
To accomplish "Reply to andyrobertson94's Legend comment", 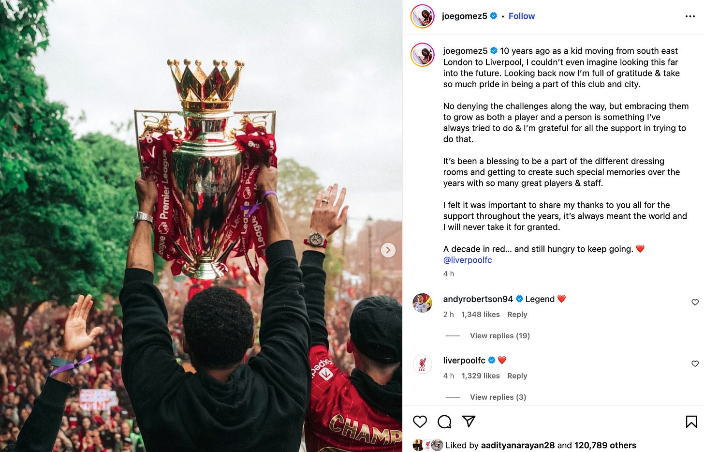I will (x=517, y=315).
